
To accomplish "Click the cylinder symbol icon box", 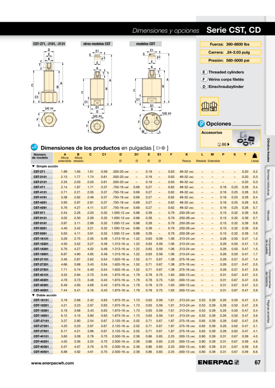I will (209, 106).
